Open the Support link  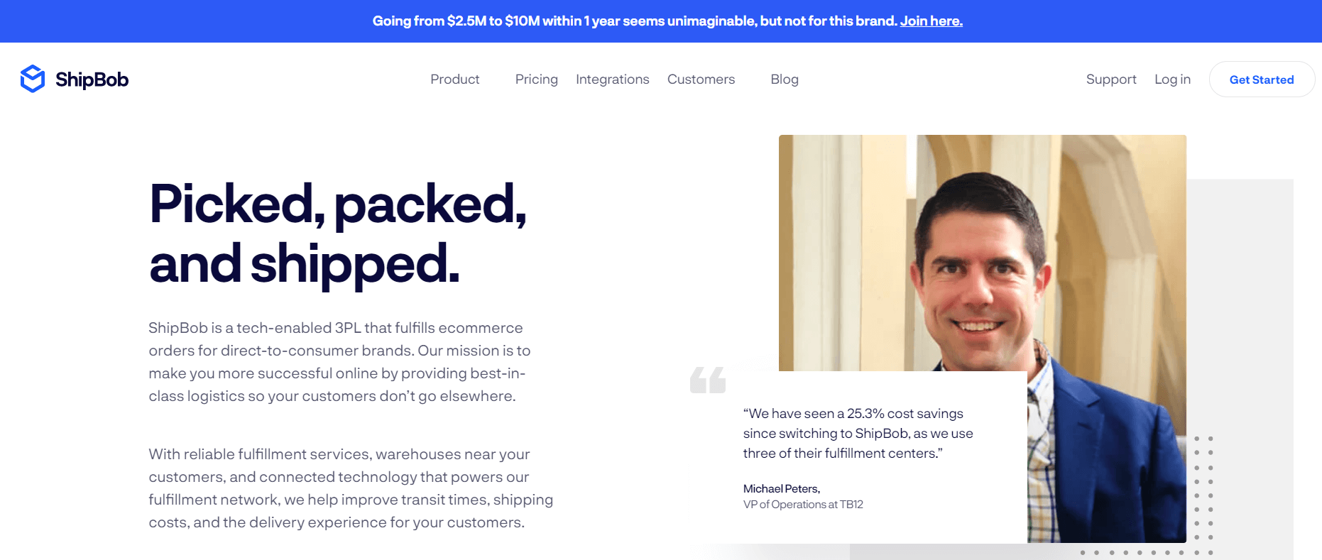[1110, 79]
